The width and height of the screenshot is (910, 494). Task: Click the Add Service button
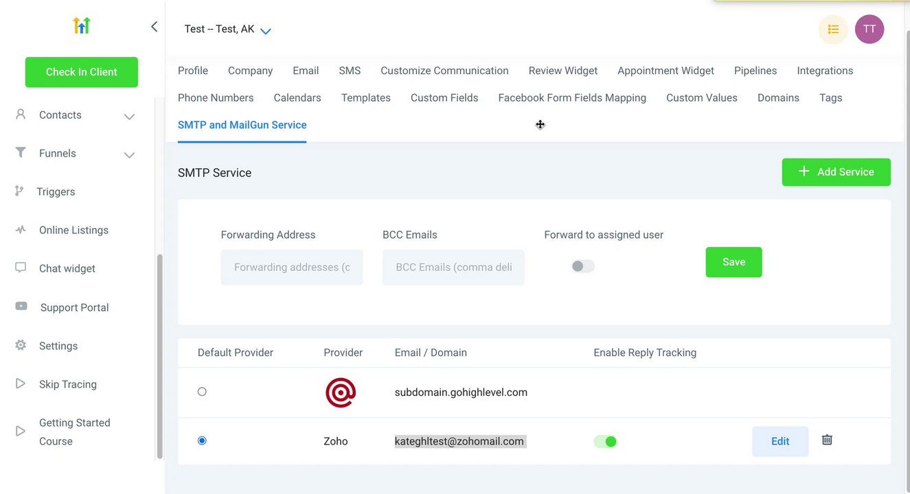tap(836, 172)
